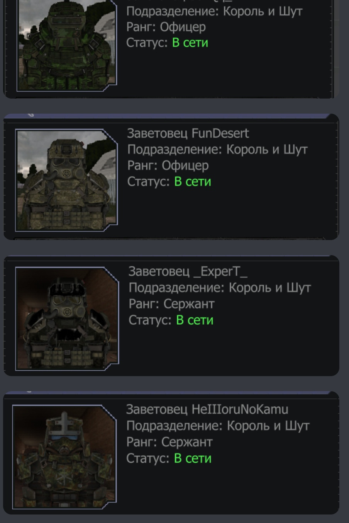Open the top green camouflage avatar

[66, 45]
